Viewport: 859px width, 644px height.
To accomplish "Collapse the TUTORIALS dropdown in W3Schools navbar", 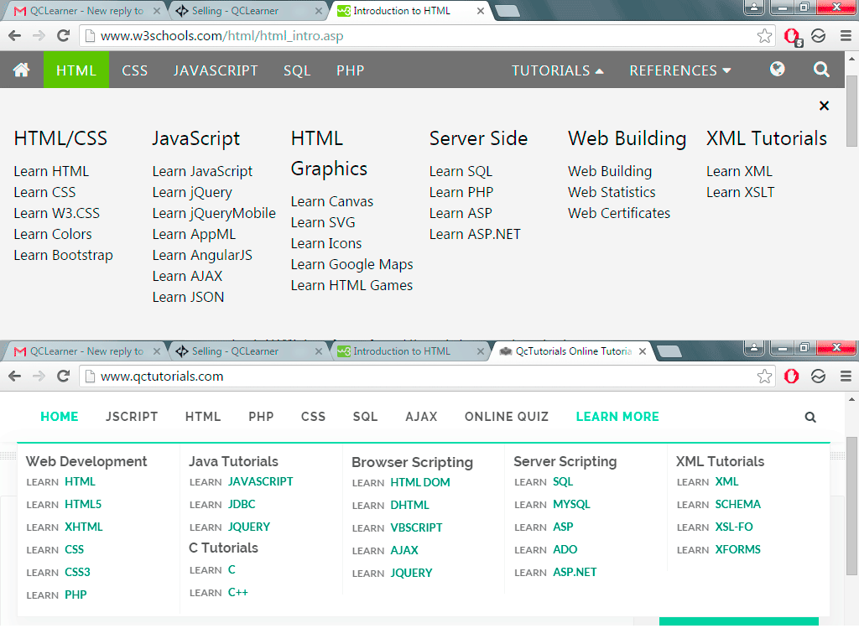I will click(557, 70).
